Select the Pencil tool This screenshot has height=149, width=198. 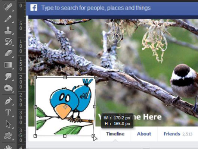pyautogui.click(x=8, y=19)
